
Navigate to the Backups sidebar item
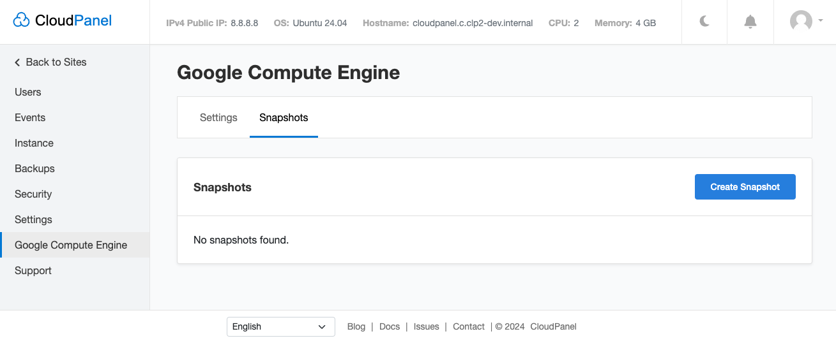(x=34, y=169)
